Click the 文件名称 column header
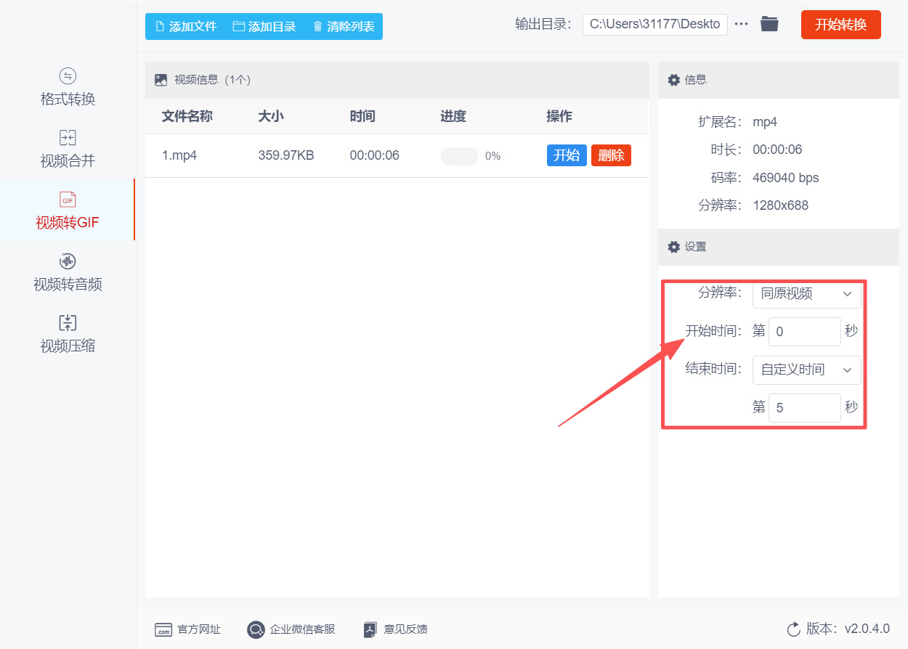The width and height of the screenshot is (908, 649). click(x=187, y=116)
